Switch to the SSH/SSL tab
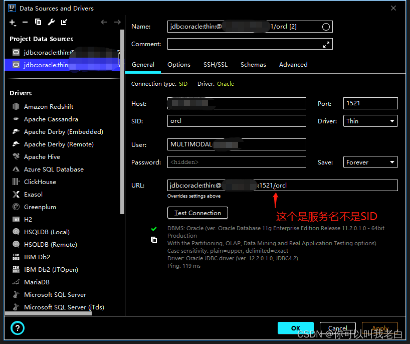The image size is (410, 344). click(216, 65)
